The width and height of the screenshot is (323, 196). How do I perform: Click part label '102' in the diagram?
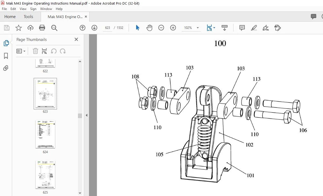pyautogui.click(x=249, y=145)
